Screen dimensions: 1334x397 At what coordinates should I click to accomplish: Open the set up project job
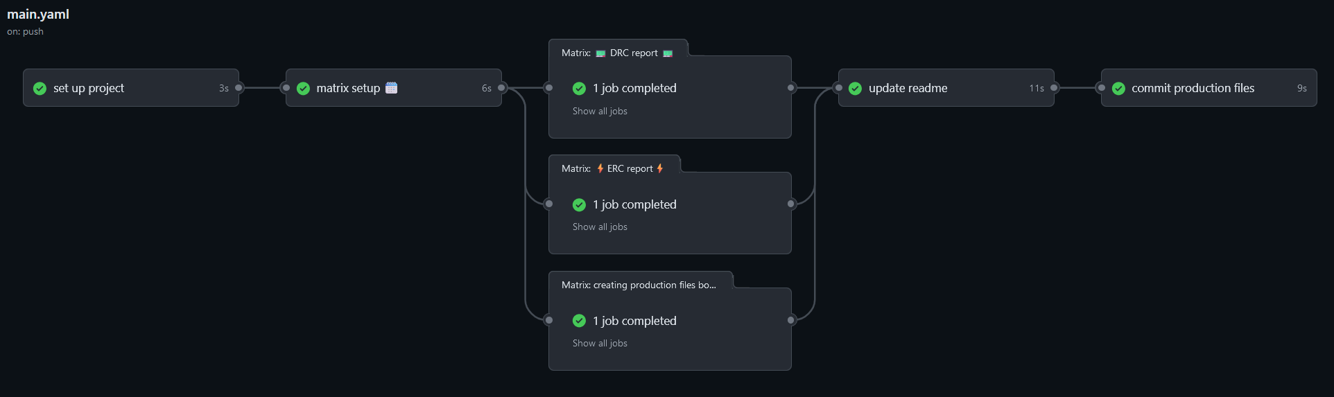[89, 88]
